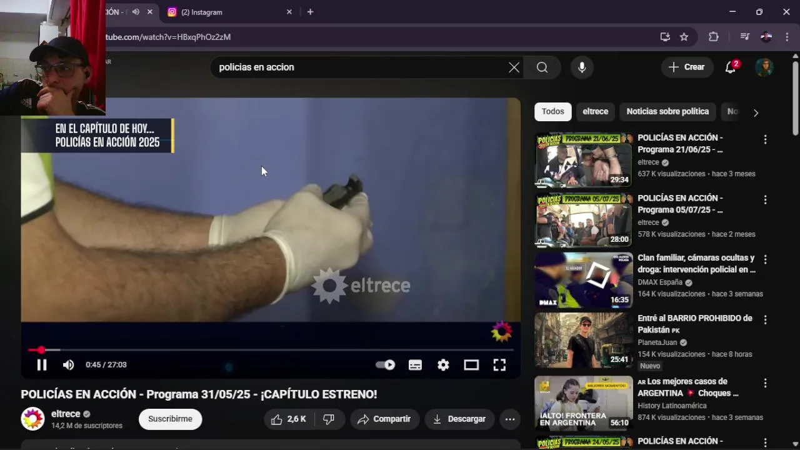
Task: Open the YouTube account avatar menu
Action: click(764, 67)
